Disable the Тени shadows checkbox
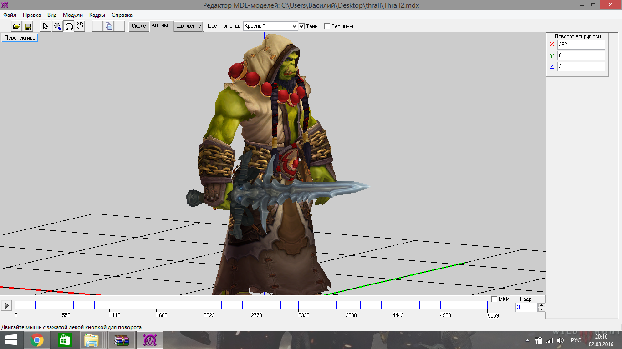622x349 pixels. pos(301,26)
